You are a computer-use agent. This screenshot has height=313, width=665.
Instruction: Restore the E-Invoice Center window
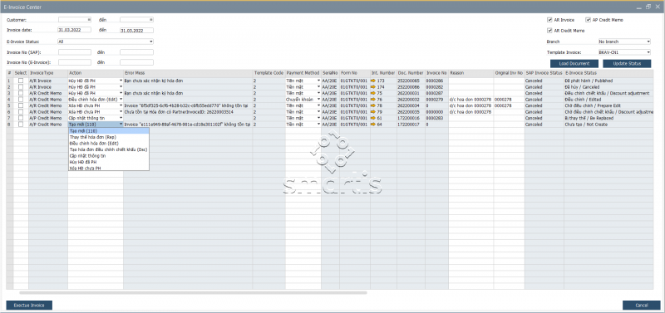coord(648,7)
